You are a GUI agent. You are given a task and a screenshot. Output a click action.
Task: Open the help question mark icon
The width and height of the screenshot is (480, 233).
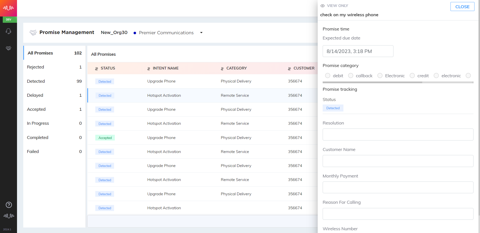click(x=9, y=205)
